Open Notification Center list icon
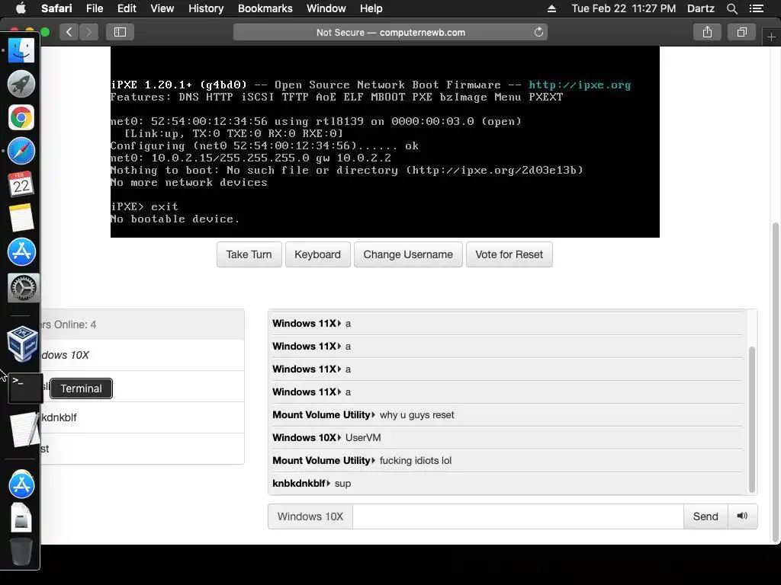 [x=757, y=8]
